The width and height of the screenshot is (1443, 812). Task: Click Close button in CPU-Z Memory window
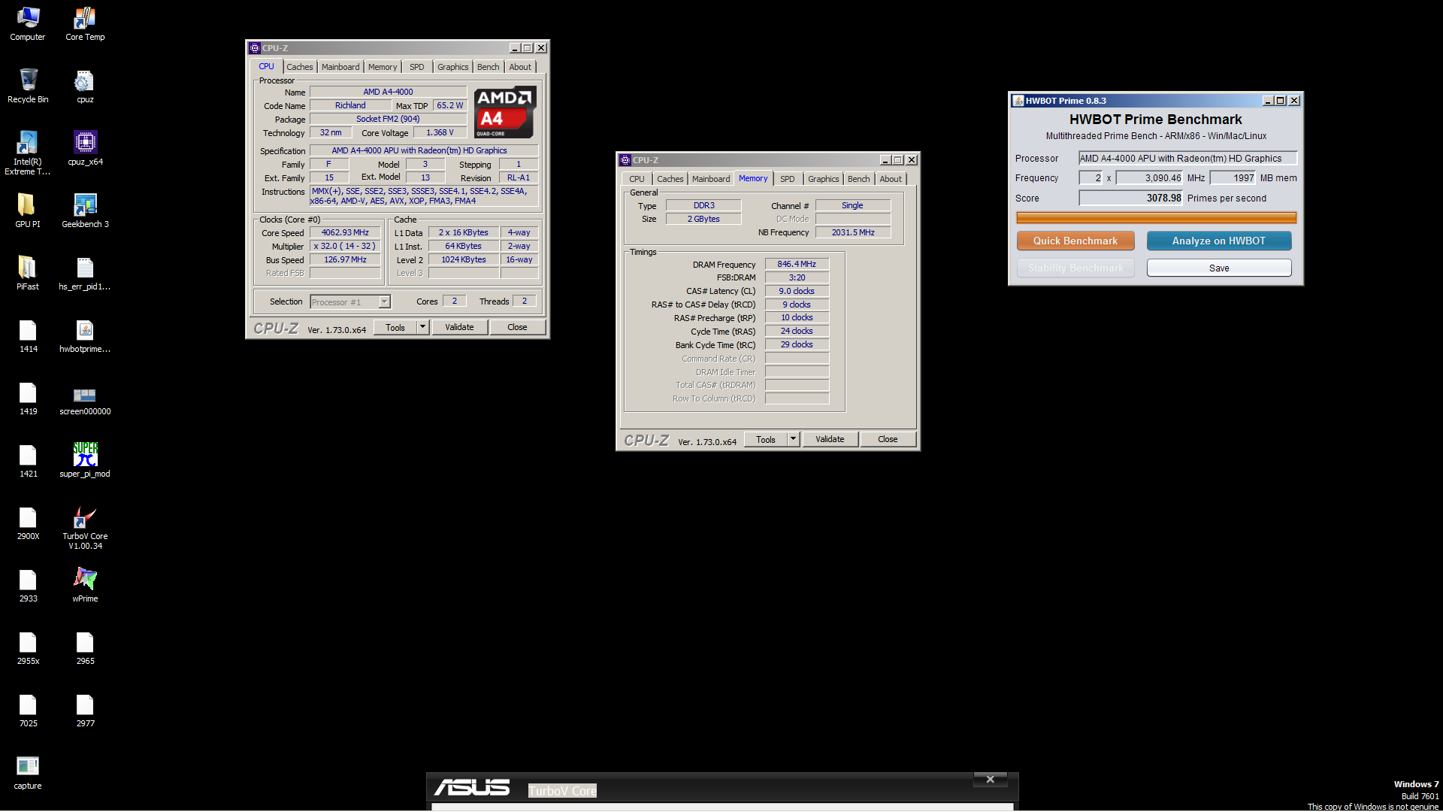pyautogui.click(x=888, y=439)
